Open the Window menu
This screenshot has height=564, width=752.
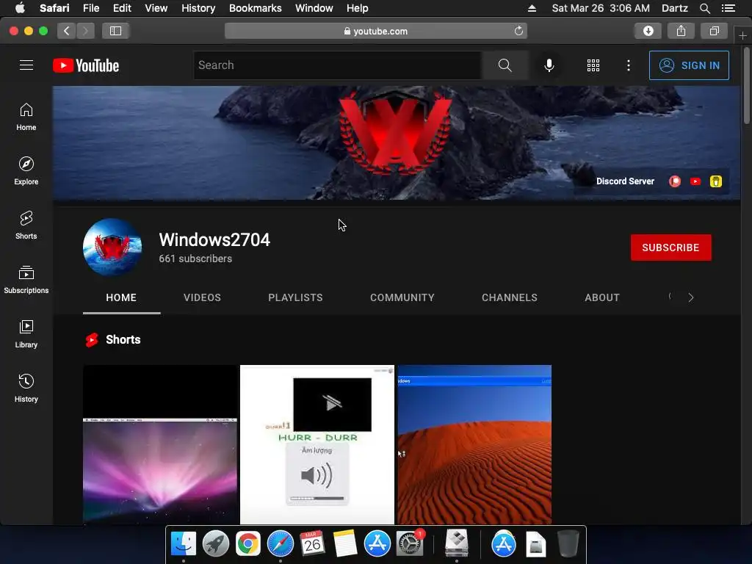pyautogui.click(x=314, y=8)
